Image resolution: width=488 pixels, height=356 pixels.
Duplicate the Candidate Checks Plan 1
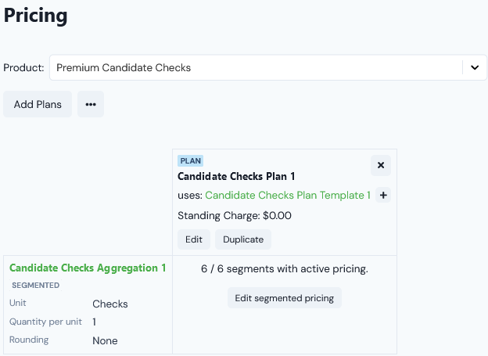tap(243, 239)
